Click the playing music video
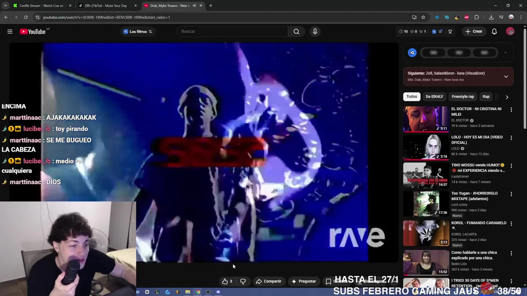The image size is (527, 296). (x=204, y=152)
